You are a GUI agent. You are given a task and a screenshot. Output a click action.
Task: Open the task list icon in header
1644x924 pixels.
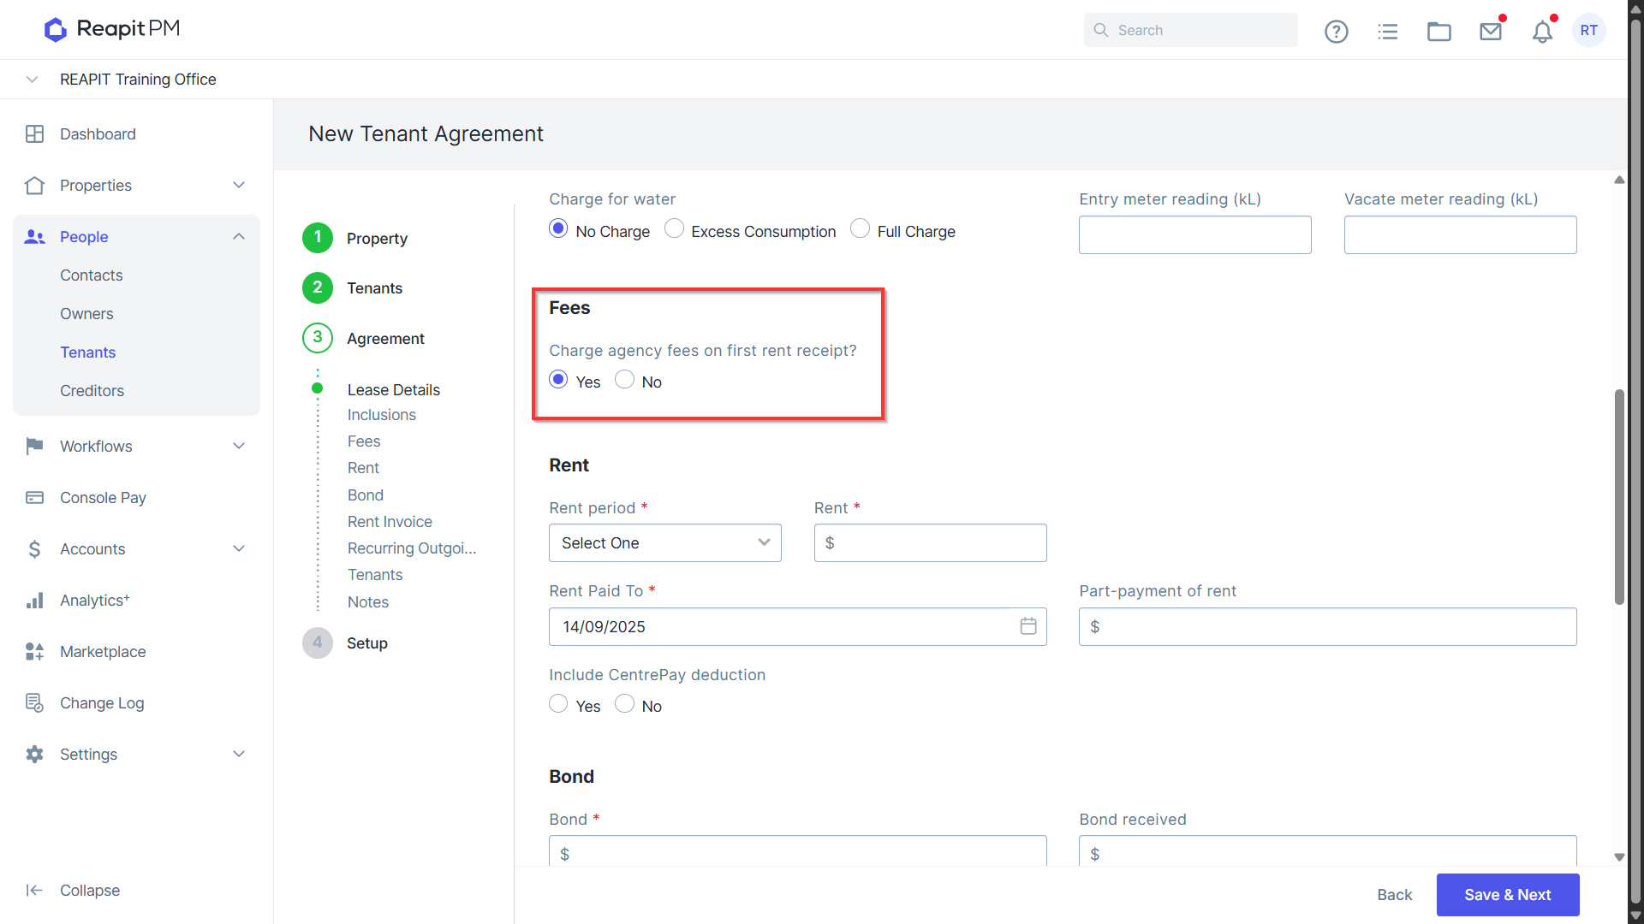point(1388,32)
